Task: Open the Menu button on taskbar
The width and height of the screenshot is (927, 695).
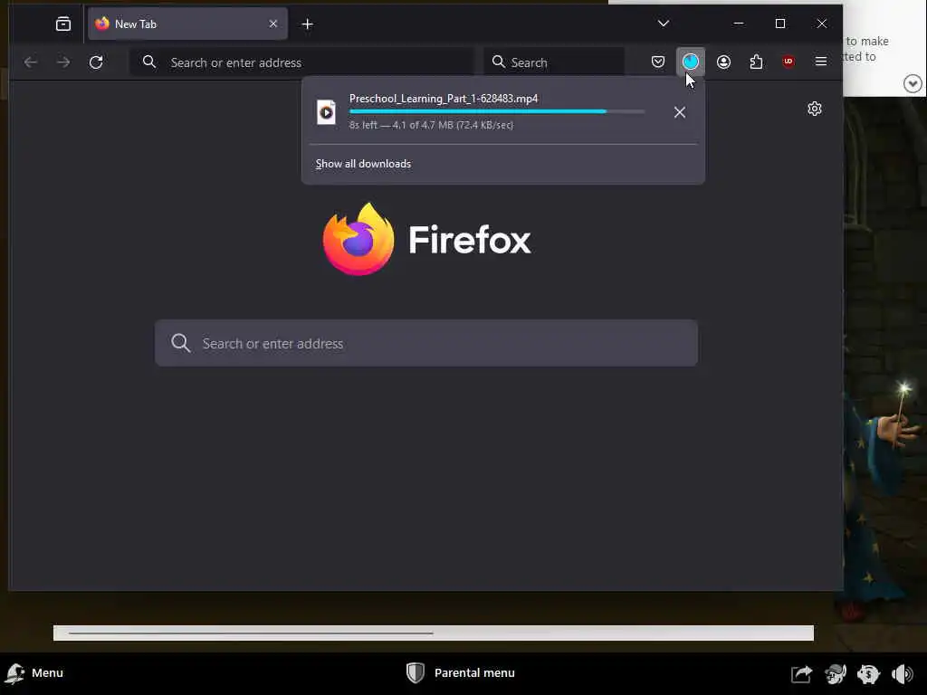Action: click(x=34, y=673)
